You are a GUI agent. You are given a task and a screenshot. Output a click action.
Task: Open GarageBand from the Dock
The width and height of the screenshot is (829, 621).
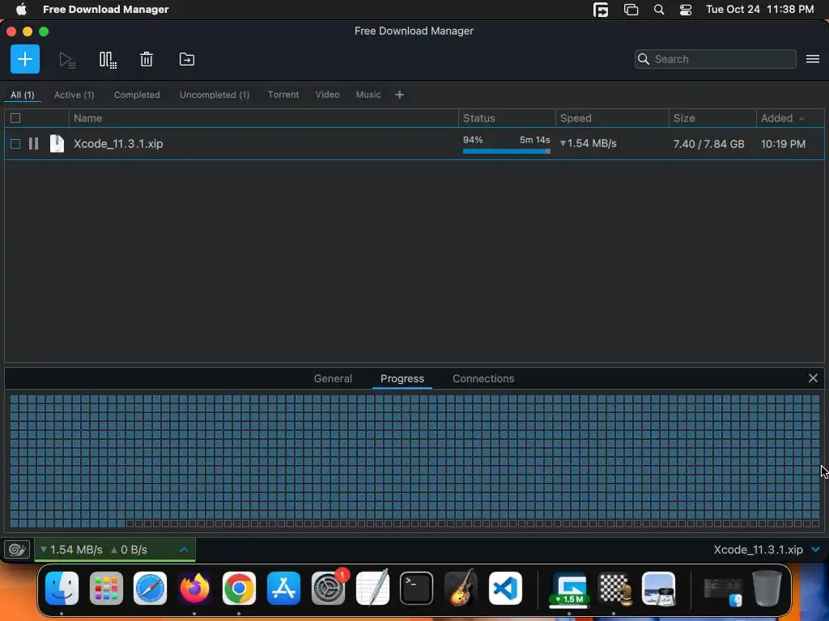point(461,587)
